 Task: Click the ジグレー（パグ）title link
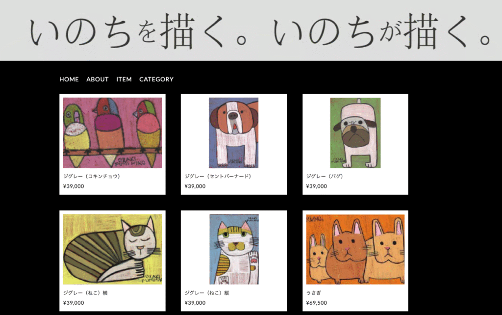325,176
